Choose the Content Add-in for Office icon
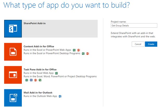The image size is (163, 107). 13,52
